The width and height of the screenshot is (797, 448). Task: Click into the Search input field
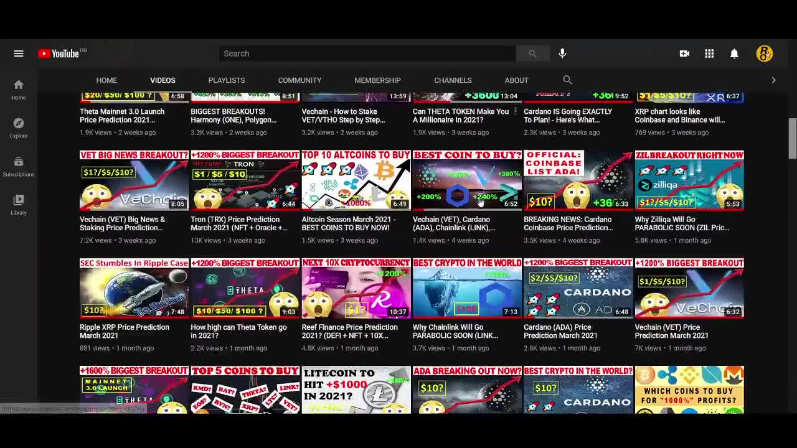pos(367,54)
